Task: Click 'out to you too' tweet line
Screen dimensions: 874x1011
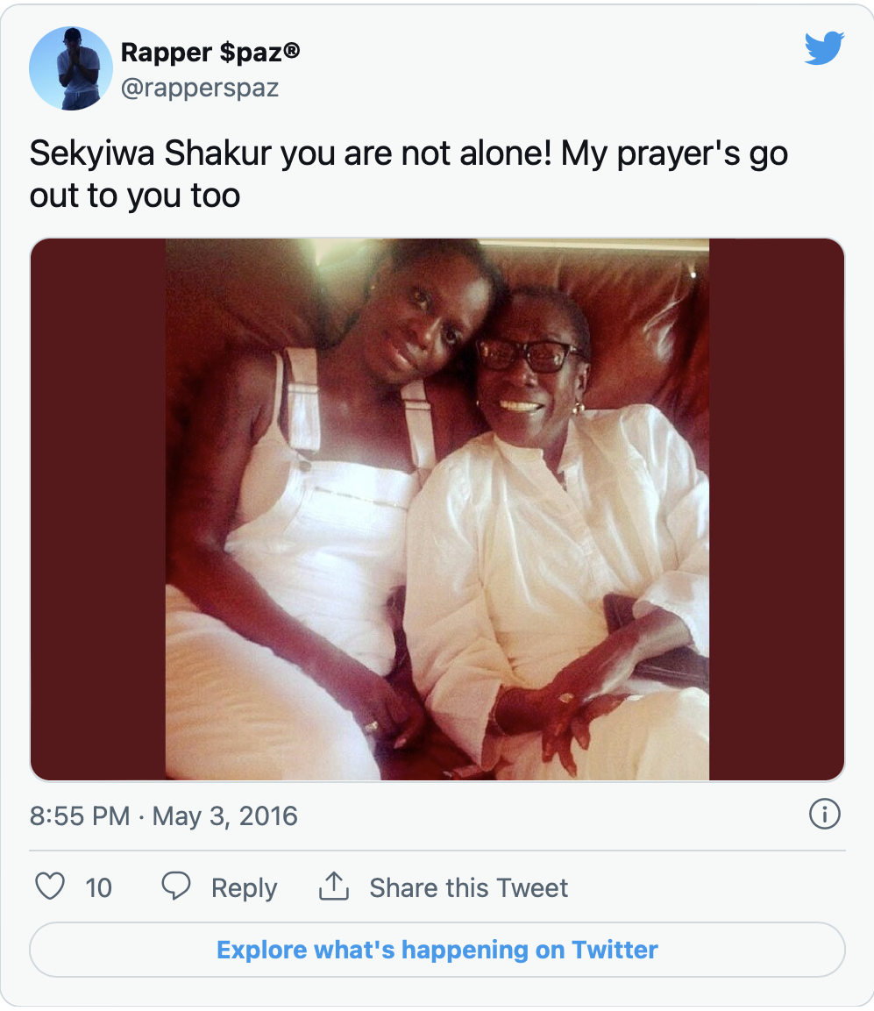Action: 135,196
